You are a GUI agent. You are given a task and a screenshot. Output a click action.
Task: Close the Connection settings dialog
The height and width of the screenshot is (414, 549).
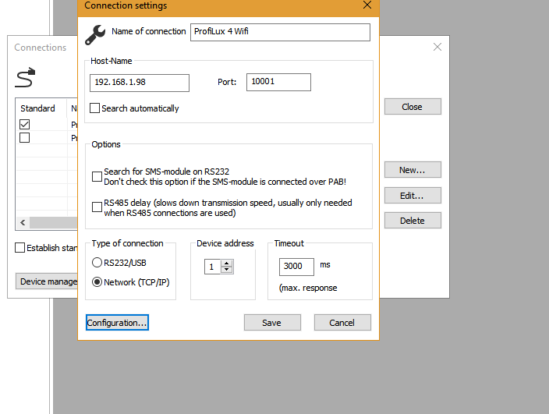tap(367, 5)
